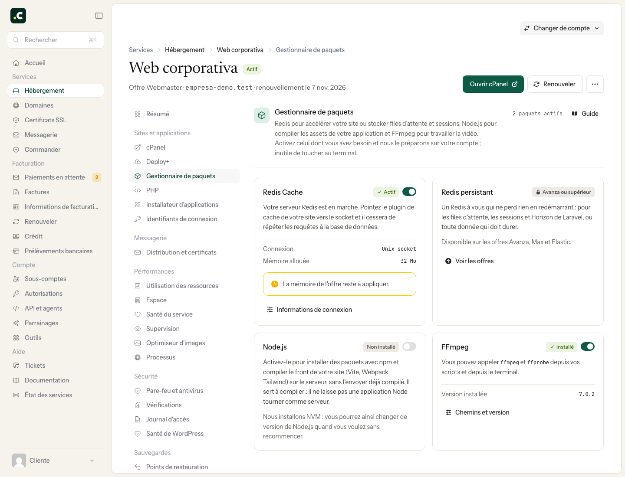Expand Chemins et version in FFmpeg card

coord(477,412)
